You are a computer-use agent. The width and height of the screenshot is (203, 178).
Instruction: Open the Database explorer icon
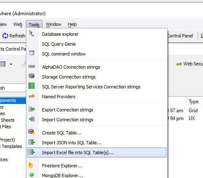click(x=31, y=33)
